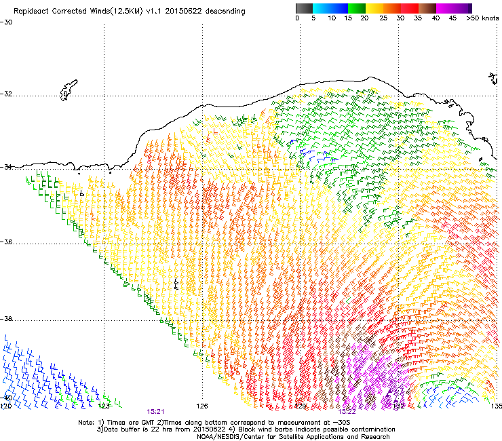Click the '120' longitude axis label

[x=5, y=406]
